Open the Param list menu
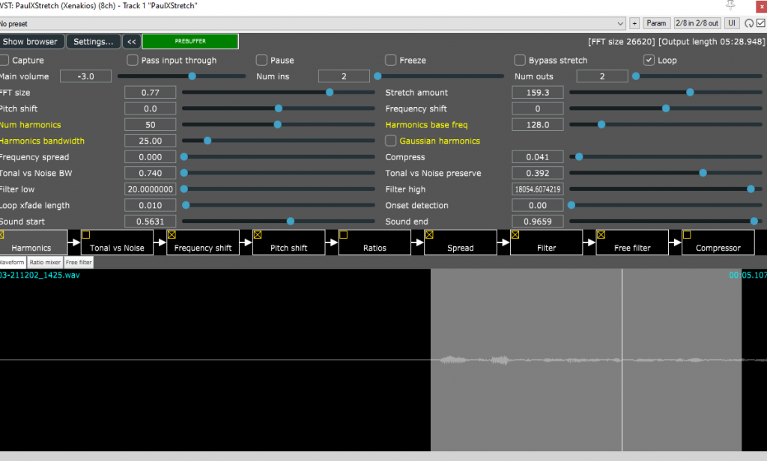This screenshot has height=461, width=767. 656,23
